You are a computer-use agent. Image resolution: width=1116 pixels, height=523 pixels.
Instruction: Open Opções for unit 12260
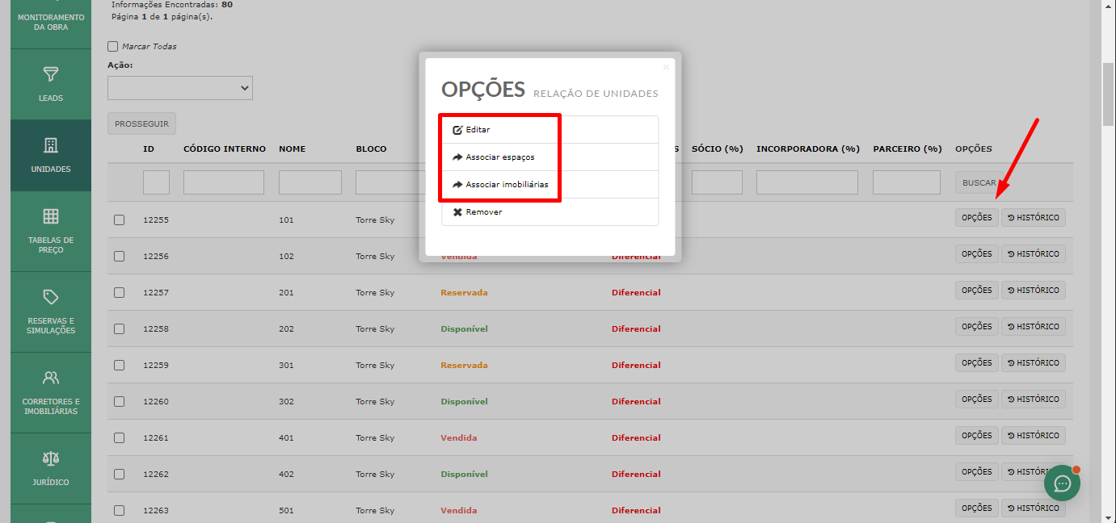tap(977, 400)
